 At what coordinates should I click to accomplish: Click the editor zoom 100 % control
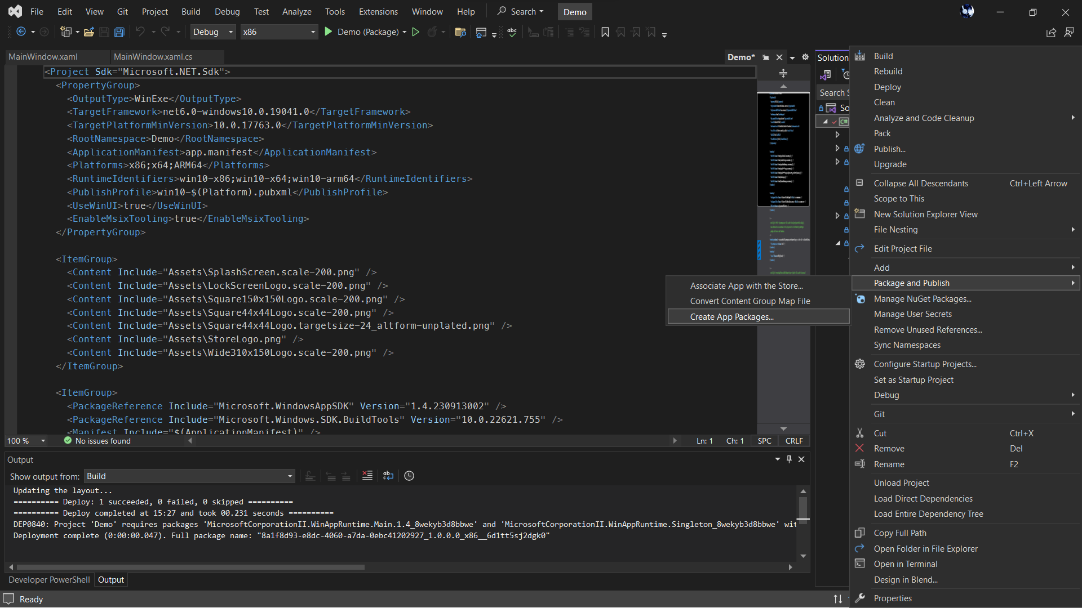tap(25, 441)
